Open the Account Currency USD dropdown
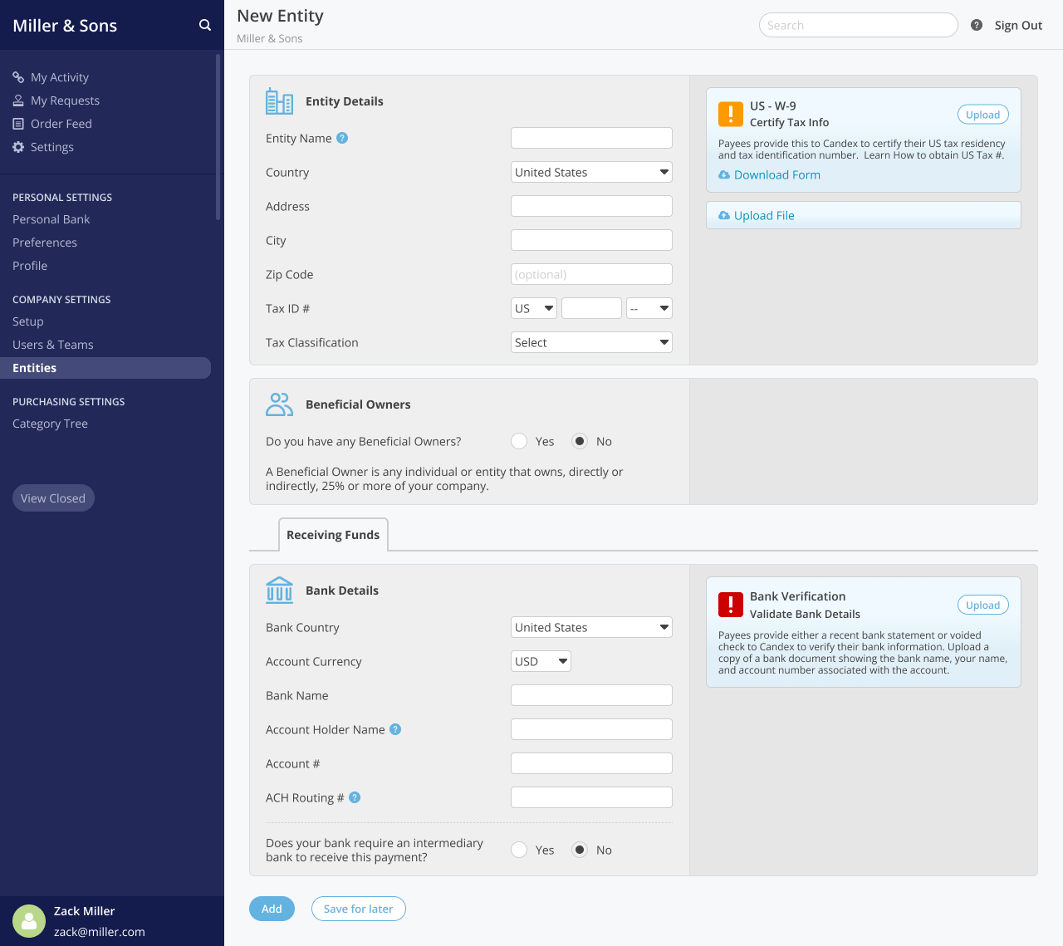 tap(541, 661)
